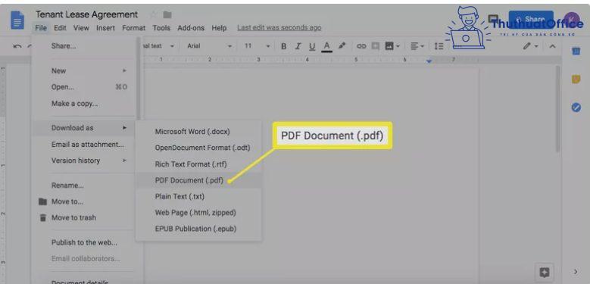Click the blue right indent marker on ruler

coord(429,61)
